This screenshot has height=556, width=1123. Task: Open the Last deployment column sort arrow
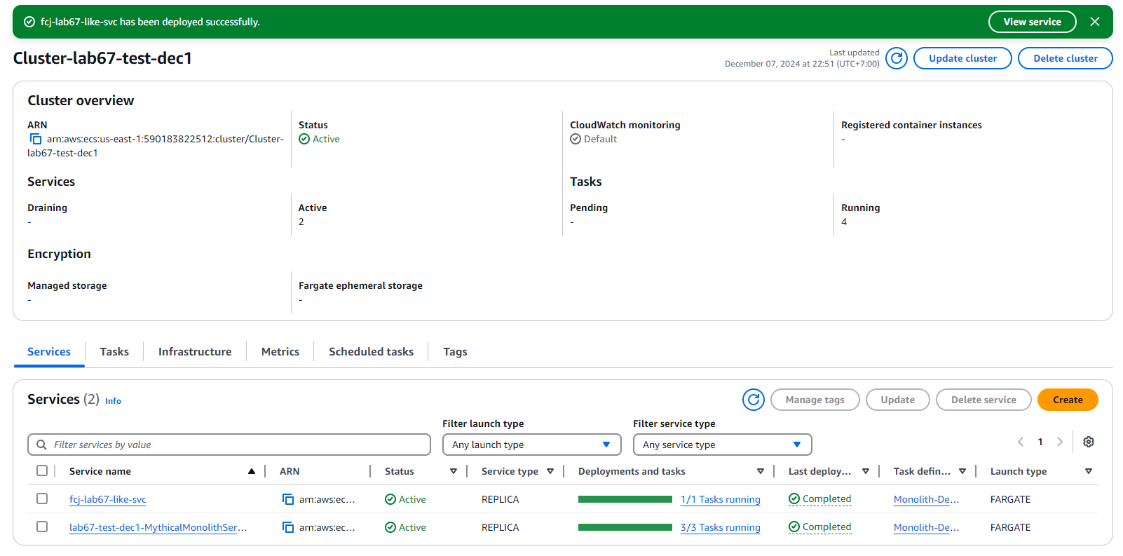tap(866, 471)
